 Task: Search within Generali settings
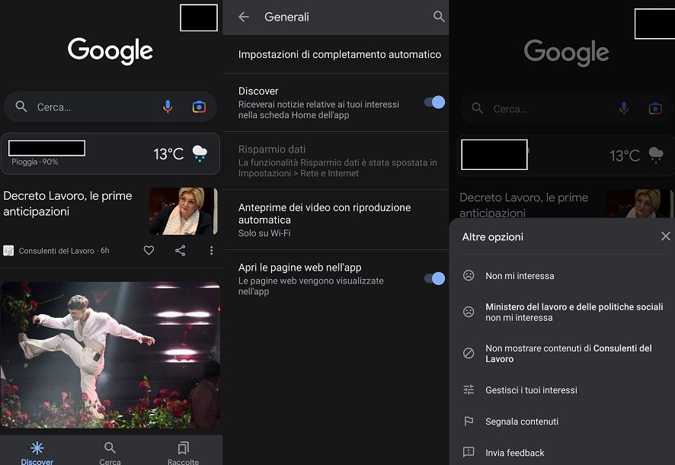tap(439, 17)
